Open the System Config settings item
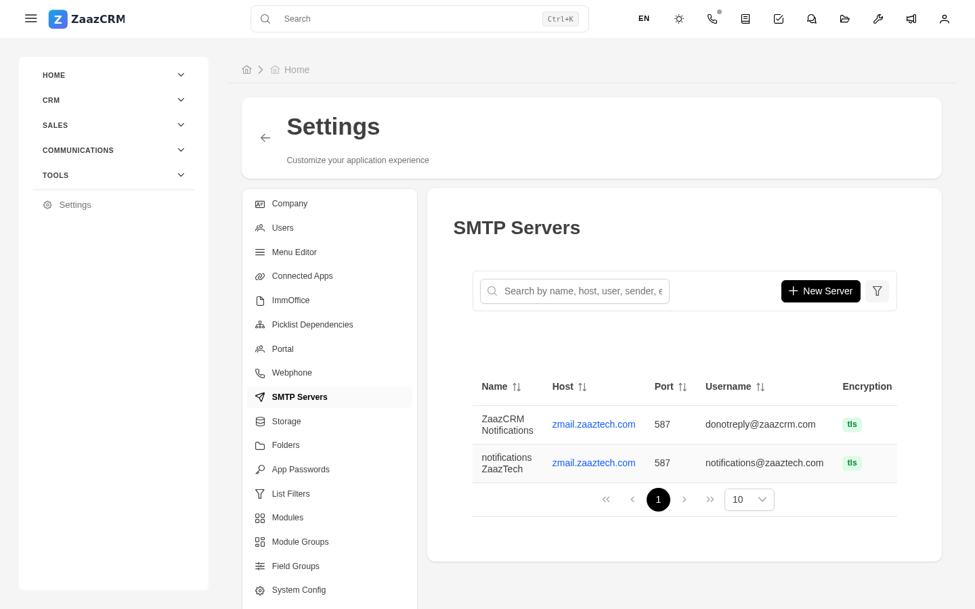 (x=330, y=590)
